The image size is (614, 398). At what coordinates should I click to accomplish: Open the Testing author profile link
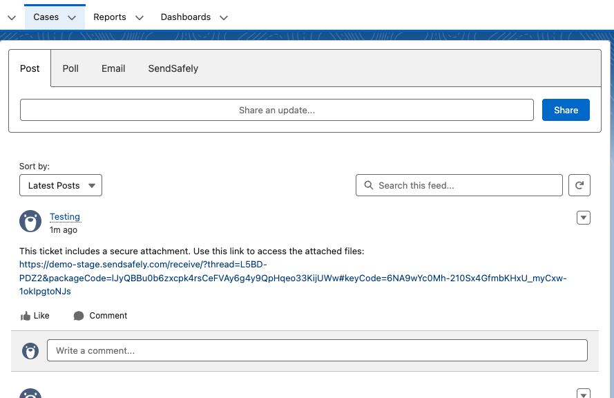point(65,217)
